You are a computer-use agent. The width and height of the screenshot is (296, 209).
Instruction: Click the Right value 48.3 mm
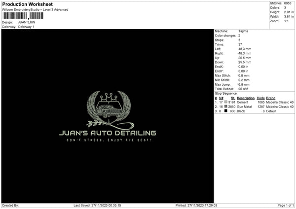click(x=245, y=53)
